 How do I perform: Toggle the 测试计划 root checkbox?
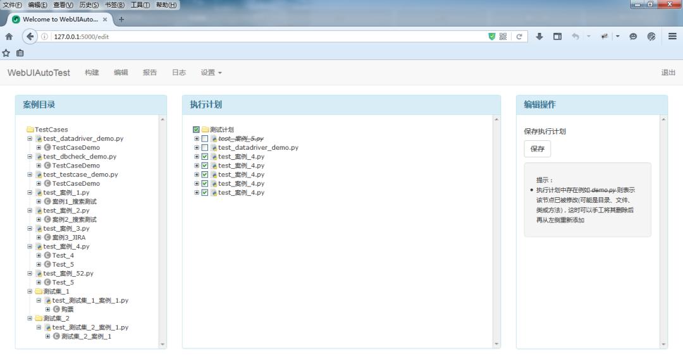tap(196, 130)
